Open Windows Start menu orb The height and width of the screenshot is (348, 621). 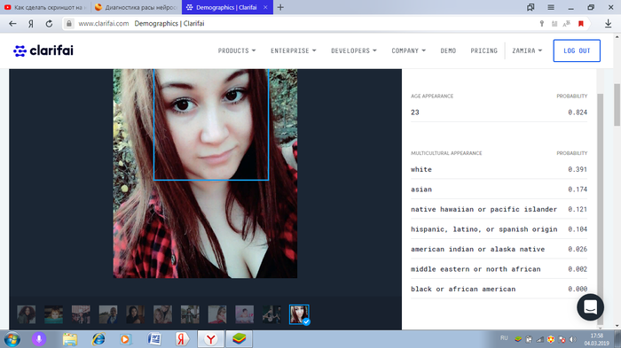coord(12,339)
